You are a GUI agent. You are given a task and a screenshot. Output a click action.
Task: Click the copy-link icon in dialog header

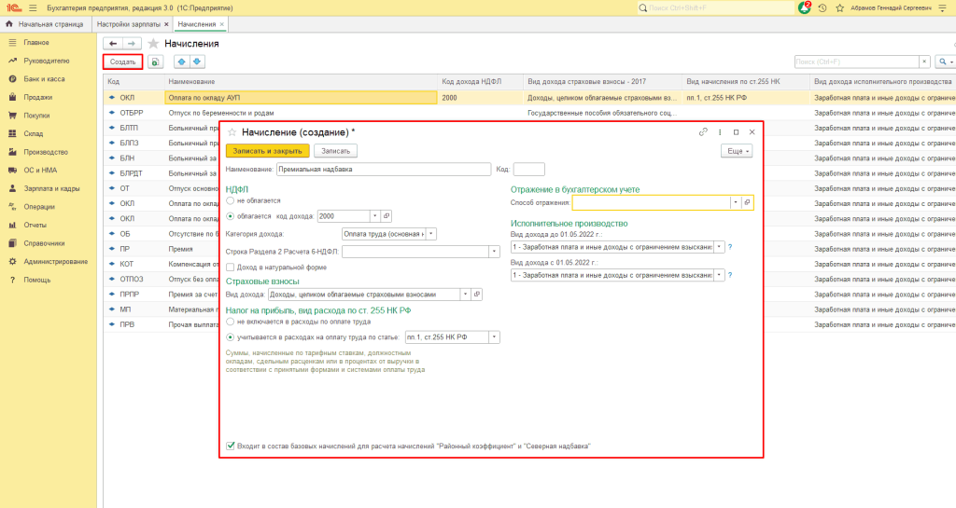703,132
